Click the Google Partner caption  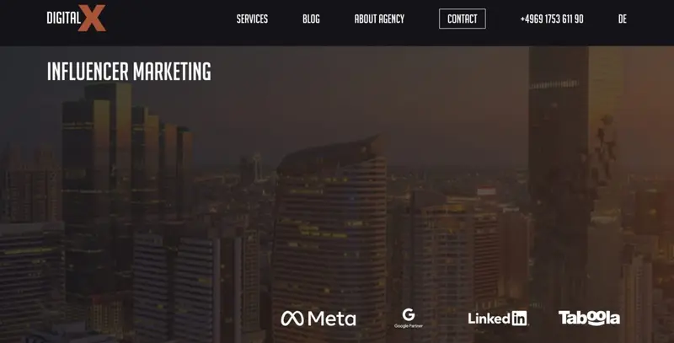(x=409, y=326)
